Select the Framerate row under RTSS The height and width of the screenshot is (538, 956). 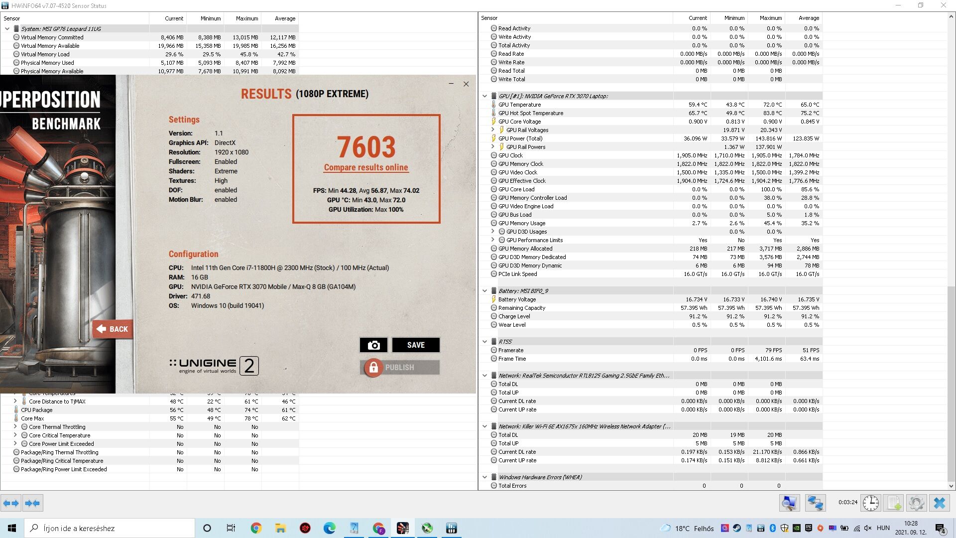click(650, 350)
